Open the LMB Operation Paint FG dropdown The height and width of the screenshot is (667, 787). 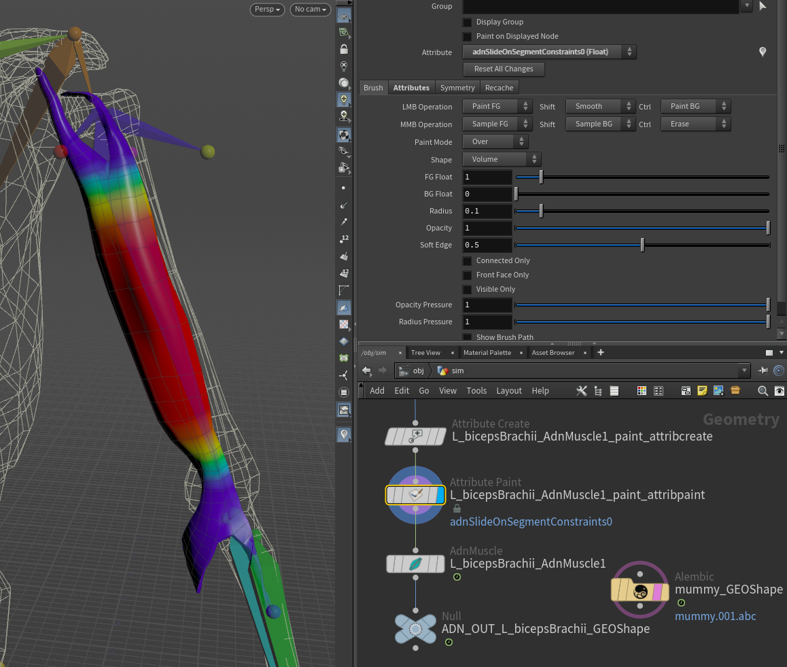[497, 107]
